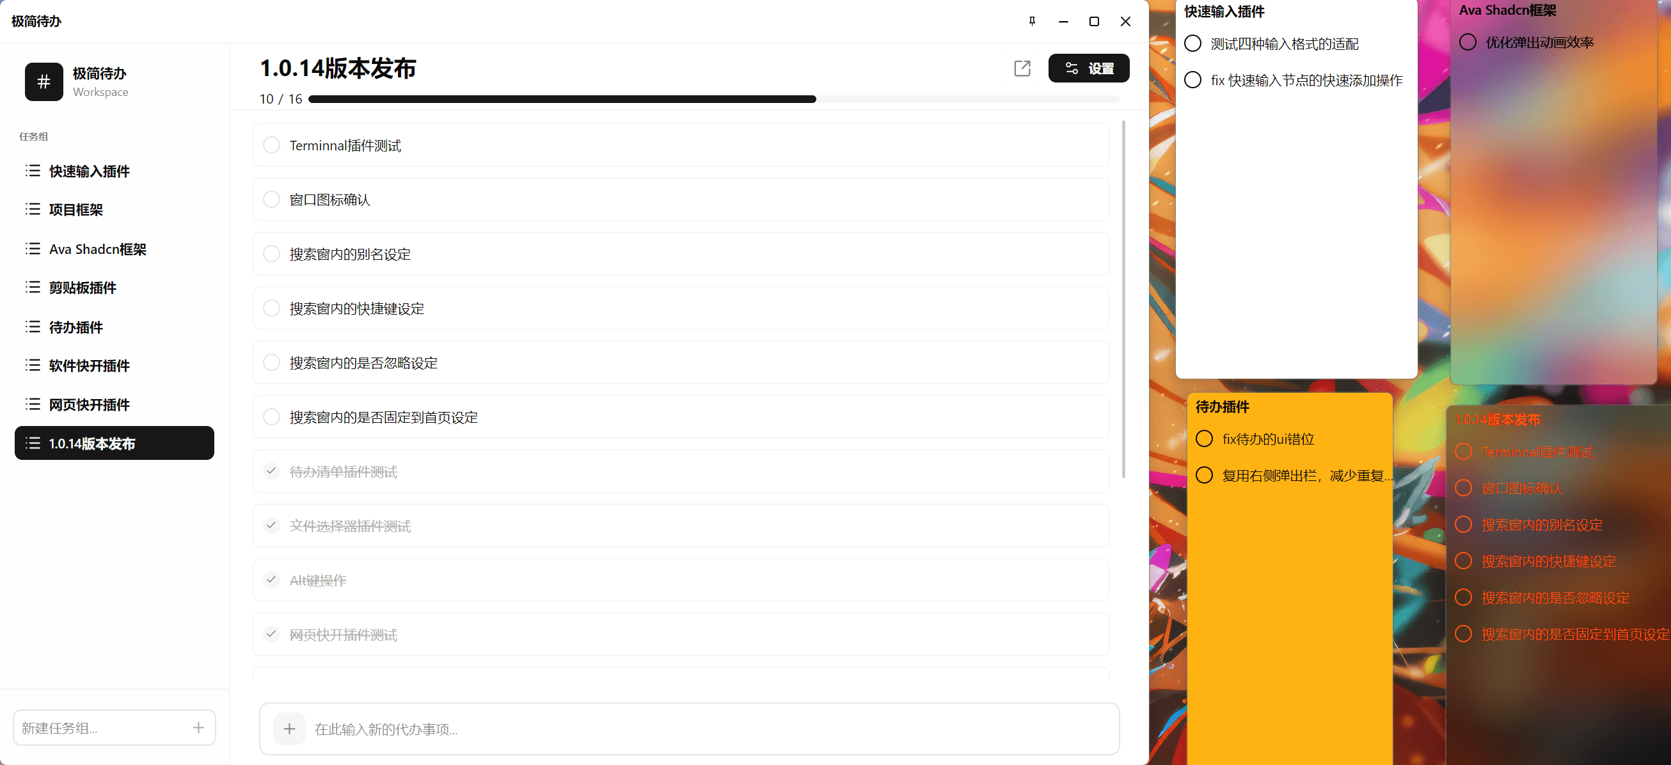Click list icon next to 快速输入插件
Viewport: 1671px width, 765px height.
[33, 171]
